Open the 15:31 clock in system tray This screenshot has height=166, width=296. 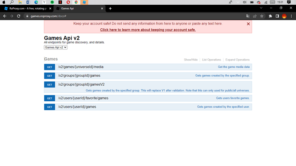(280, 2)
